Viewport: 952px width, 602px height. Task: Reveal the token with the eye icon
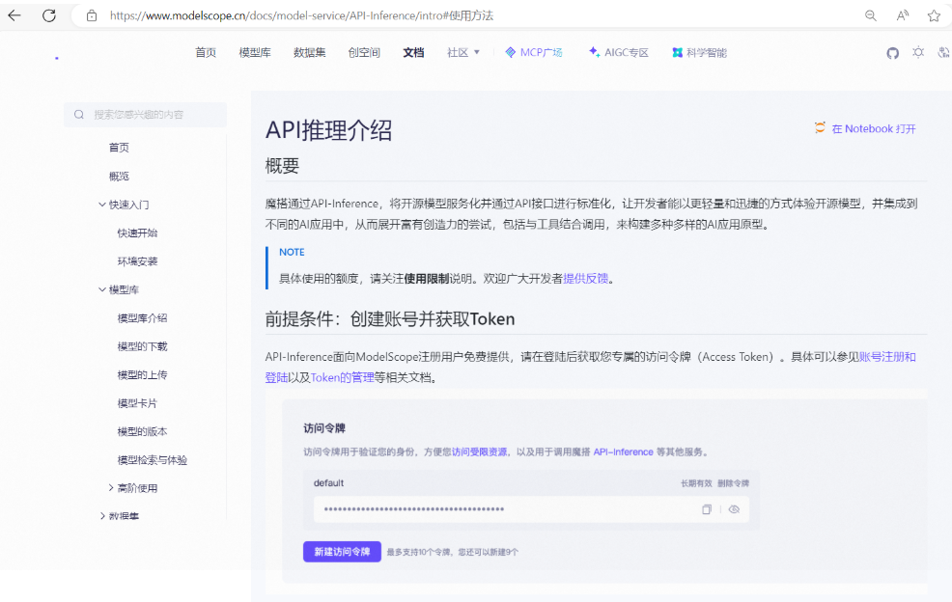pos(734,509)
